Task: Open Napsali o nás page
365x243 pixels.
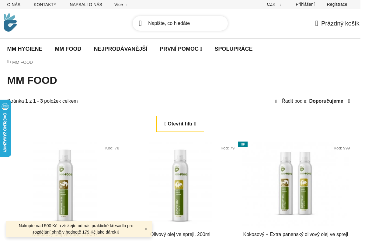Action: [86, 5]
